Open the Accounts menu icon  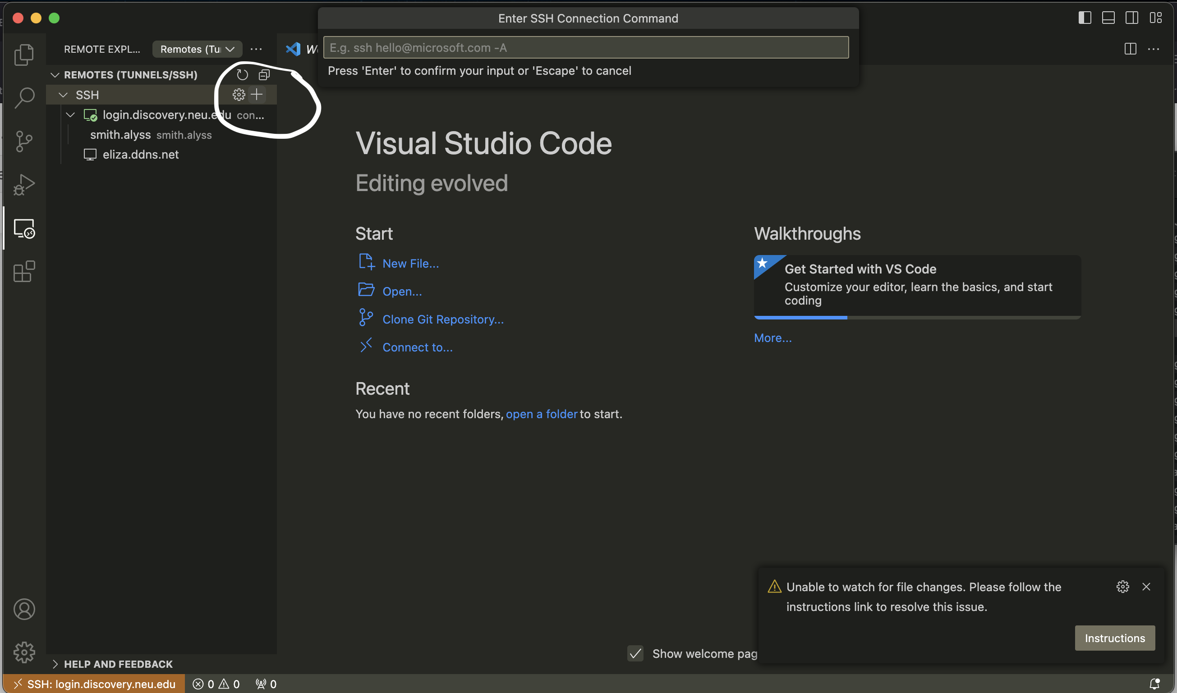(24, 609)
